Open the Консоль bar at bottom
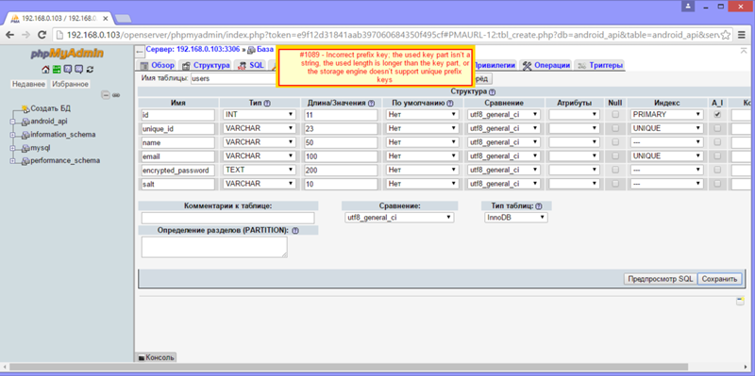Screen dimensions: 755x376 [x=156, y=357]
